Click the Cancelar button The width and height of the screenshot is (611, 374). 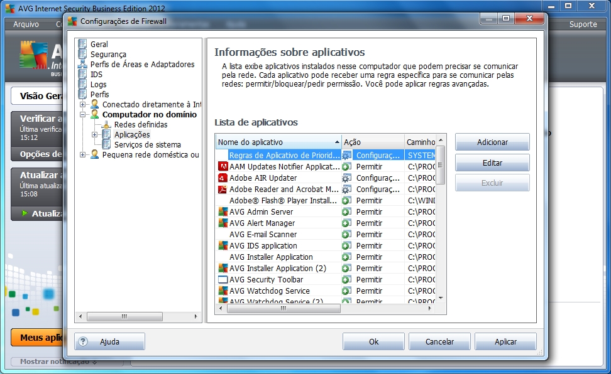[439, 342]
